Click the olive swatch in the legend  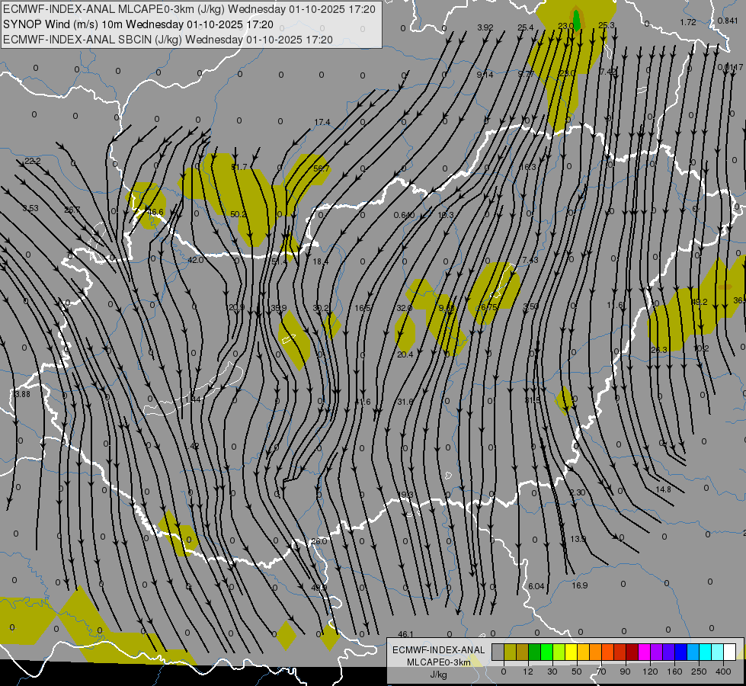510,652
